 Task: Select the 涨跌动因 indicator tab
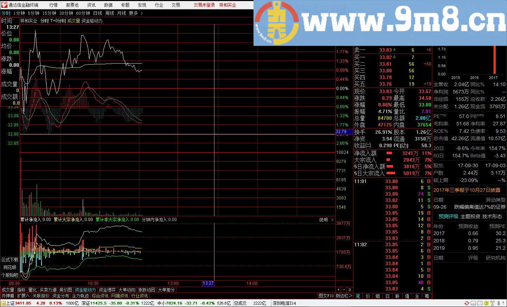click(x=147, y=290)
